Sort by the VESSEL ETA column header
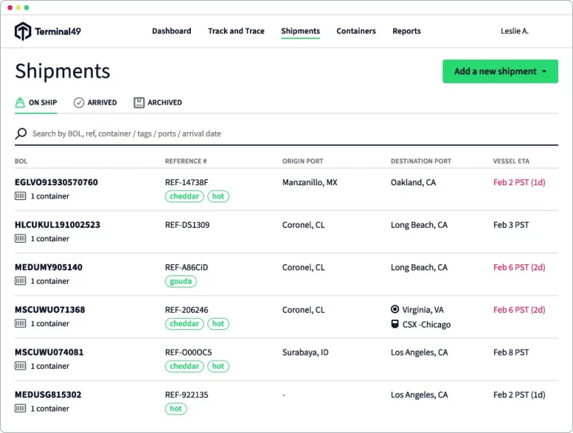This screenshot has height=433, width=573. click(x=514, y=161)
